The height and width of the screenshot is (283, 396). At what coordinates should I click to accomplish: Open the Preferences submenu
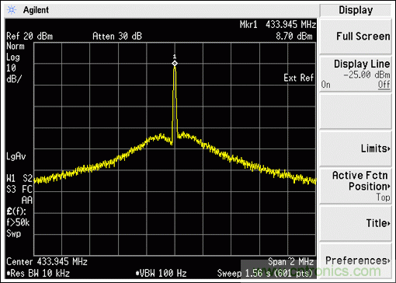click(x=356, y=260)
